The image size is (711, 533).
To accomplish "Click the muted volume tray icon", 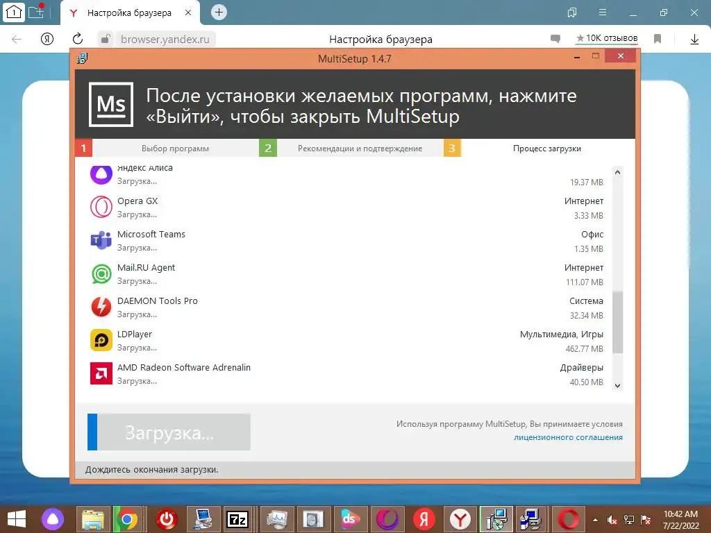I will click(x=612, y=520).
